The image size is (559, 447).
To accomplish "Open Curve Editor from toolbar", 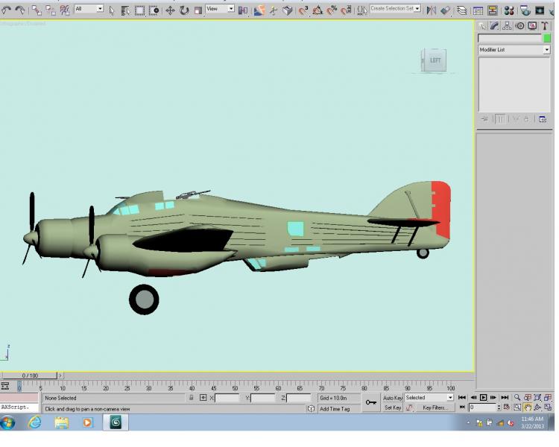I will pyautogui.click(x=478, y=10).
